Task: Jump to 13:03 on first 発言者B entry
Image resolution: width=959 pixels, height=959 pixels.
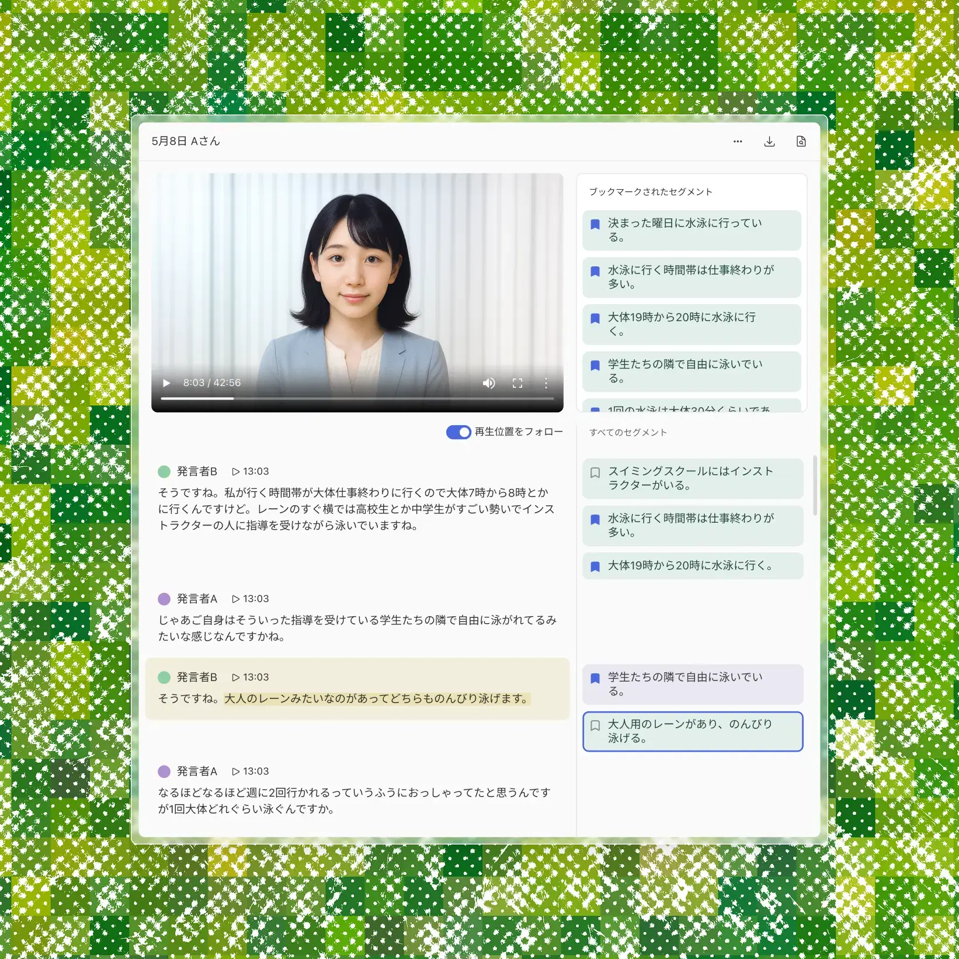Action: pyautogui.click(x=251, y=471)
